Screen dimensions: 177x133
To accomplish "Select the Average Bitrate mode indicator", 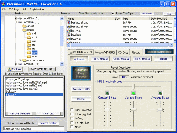I will click(x=160, y=93).
